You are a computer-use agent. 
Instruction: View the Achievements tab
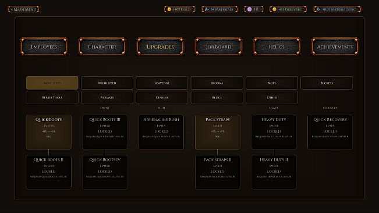[x=335, y=47]
